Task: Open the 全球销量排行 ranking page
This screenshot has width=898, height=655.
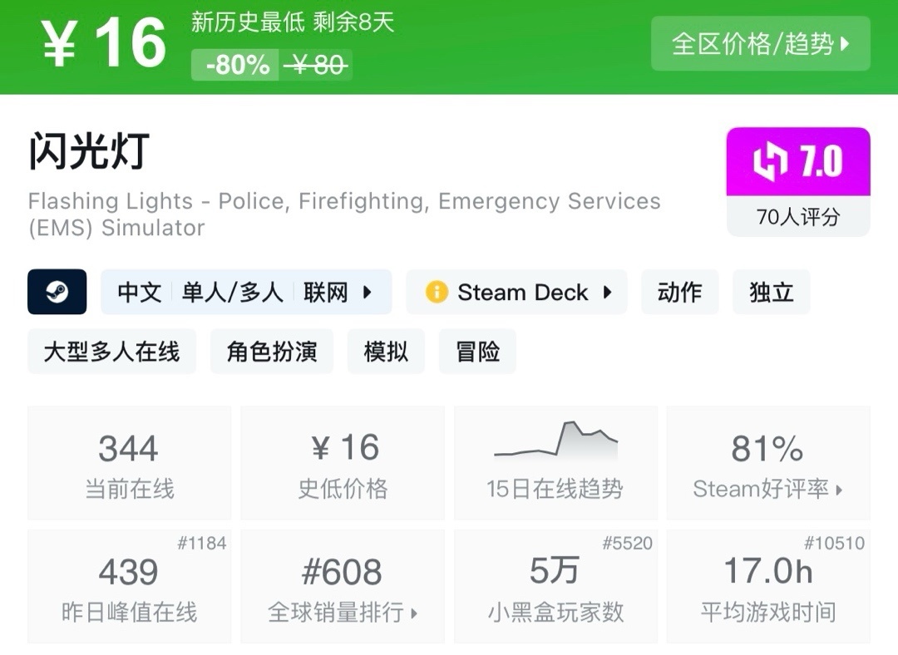Action: (x=342, y=612)
